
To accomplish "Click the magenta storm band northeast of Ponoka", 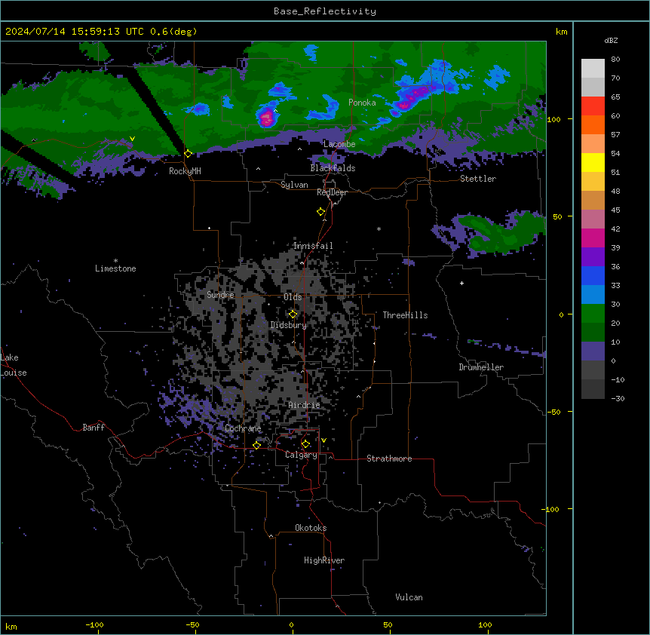I will 413,97.
